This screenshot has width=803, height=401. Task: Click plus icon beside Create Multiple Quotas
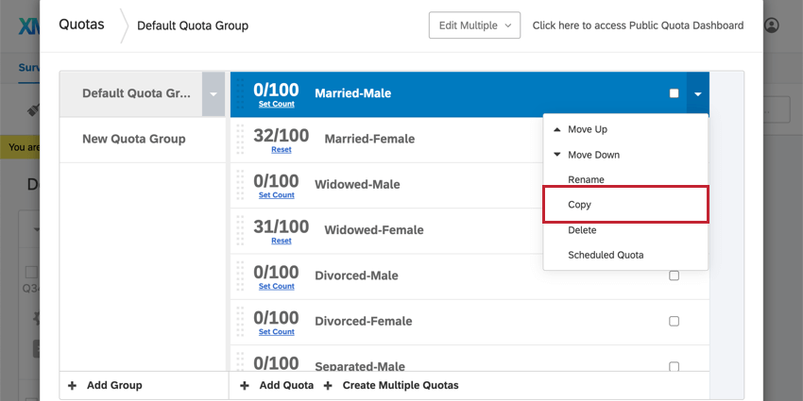[x=328, y=385]
